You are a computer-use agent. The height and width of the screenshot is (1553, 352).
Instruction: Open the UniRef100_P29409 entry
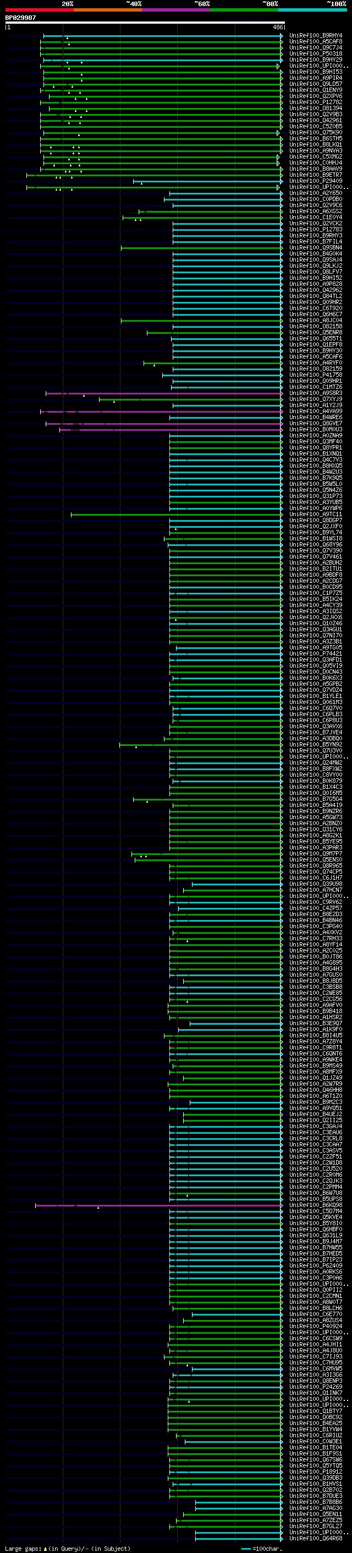coord(316,181)
